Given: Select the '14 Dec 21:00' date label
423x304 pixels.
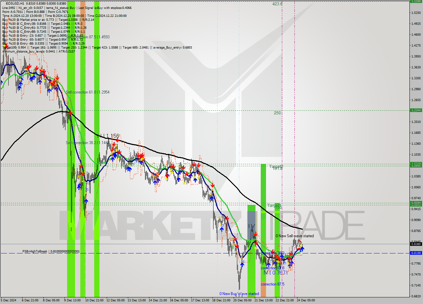Looking at the screenshot, I should tap(158, 300).
